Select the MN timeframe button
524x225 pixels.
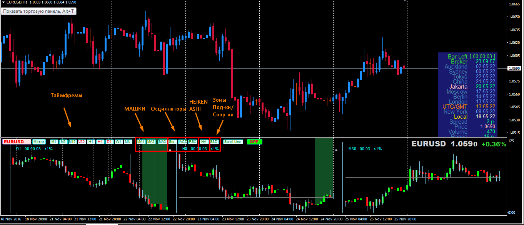pyautogui.click(x=128, y=142)
